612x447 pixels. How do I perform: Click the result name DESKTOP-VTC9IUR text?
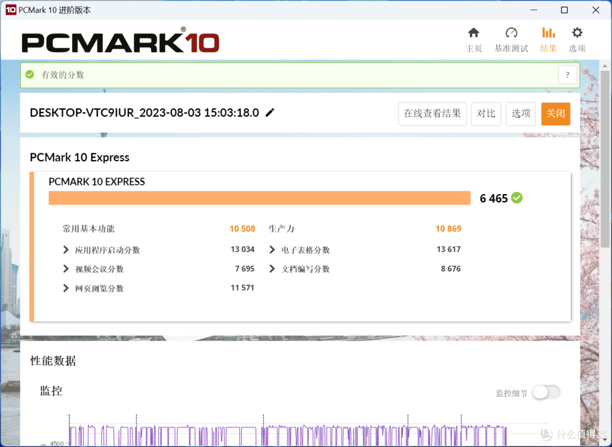pos(144,113)
